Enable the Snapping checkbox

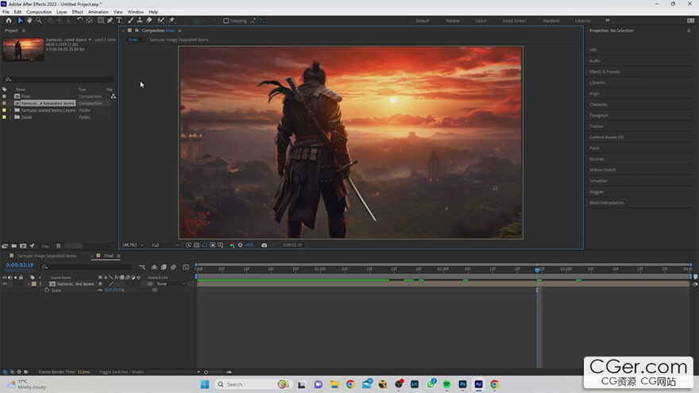click(x=226, y=21)
